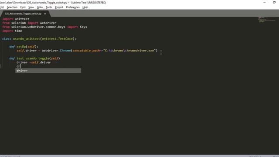Click the 'driver =self.driver' line
The height and width of the screenshot is (157, 279).
click(x=34, y=62)
